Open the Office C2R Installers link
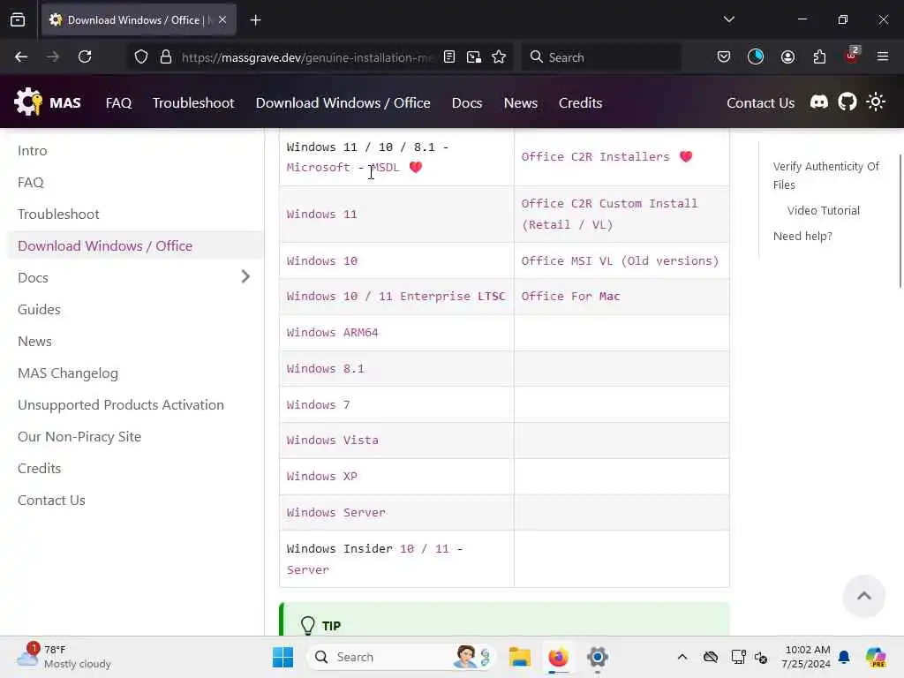The width and height of the screenshot is (904, 678). (596, 157)
